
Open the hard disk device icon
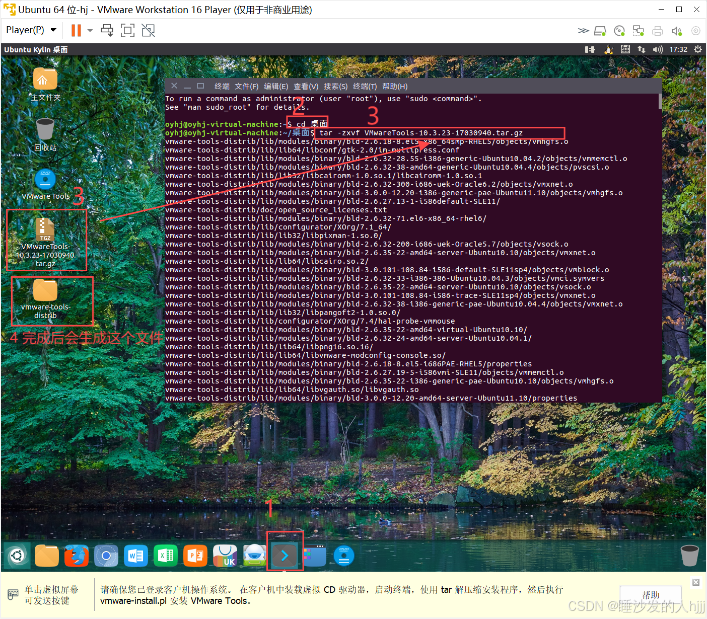[600, 31]
